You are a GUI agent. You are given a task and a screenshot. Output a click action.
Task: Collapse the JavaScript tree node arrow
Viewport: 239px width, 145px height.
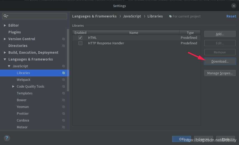tap(9, 66)
